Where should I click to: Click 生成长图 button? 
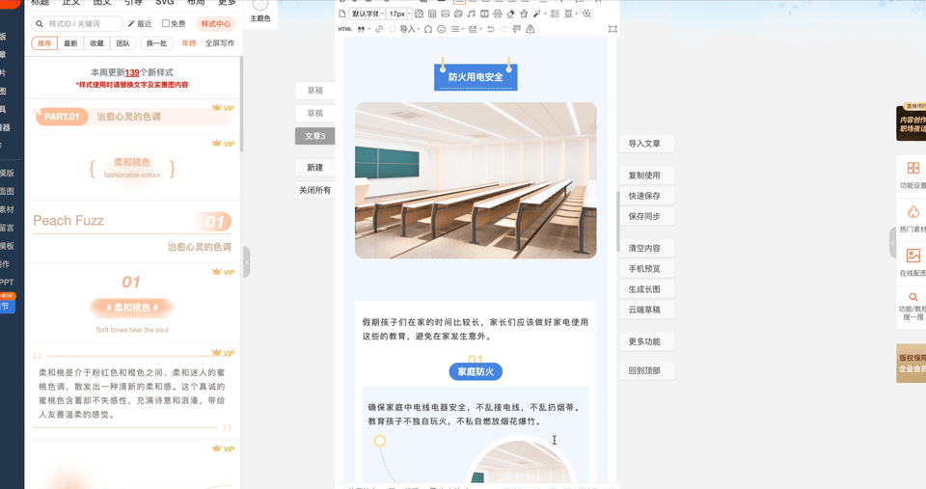coord(646,289)
